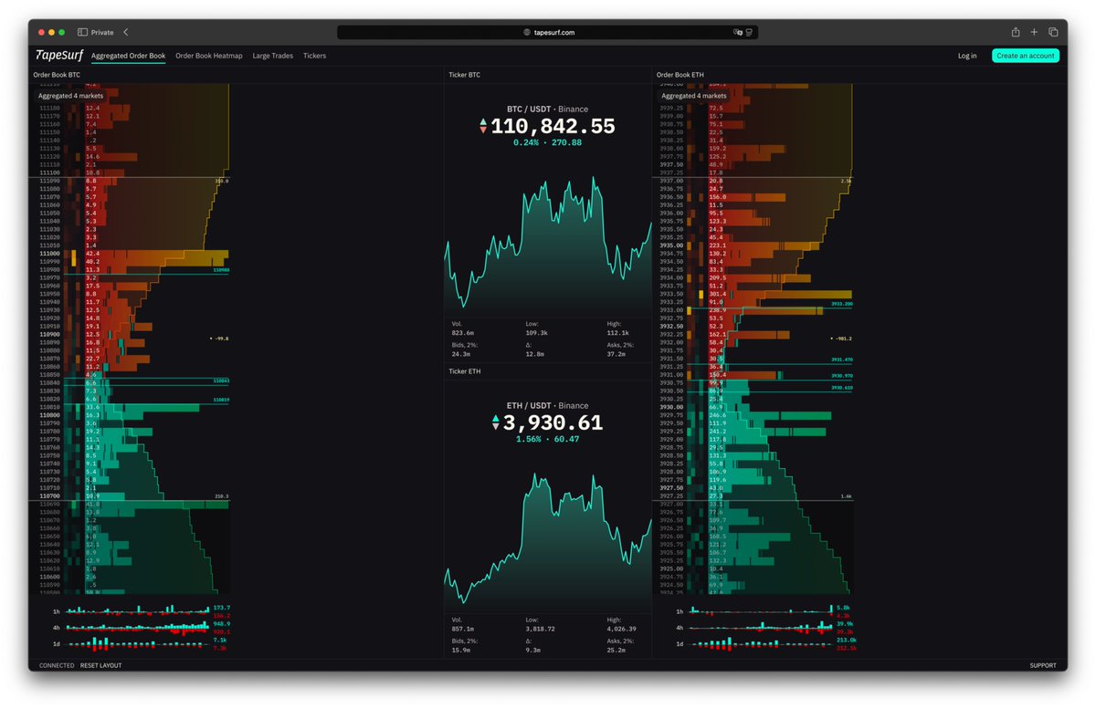Screen dimensions: 1096x709
Task: Click the 3,930.61 ETH price
Action: click(553, 422)
